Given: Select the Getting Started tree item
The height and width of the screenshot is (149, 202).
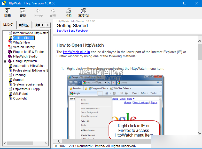Looking at the screenshot, I should [x=24, y=38].
